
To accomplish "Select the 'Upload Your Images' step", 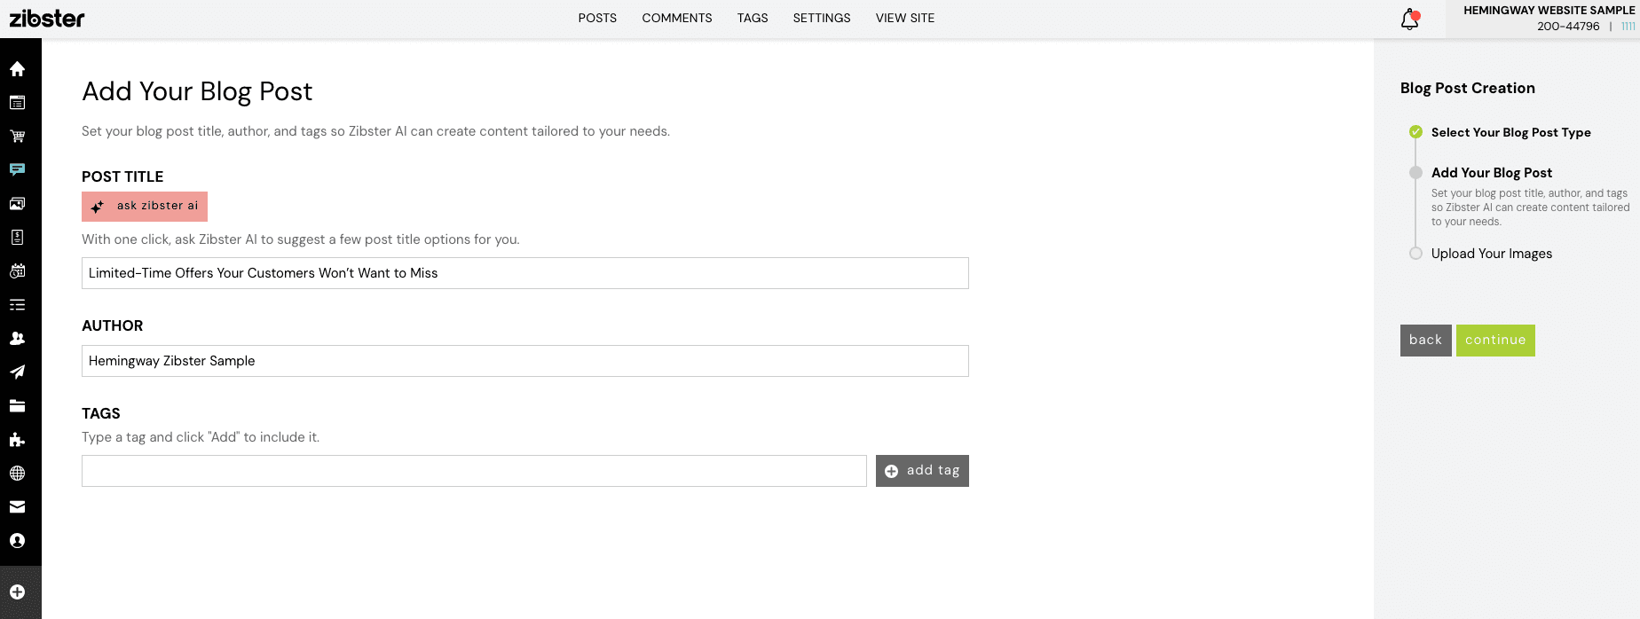I will pyautogui.click(x=1491, y=254).
